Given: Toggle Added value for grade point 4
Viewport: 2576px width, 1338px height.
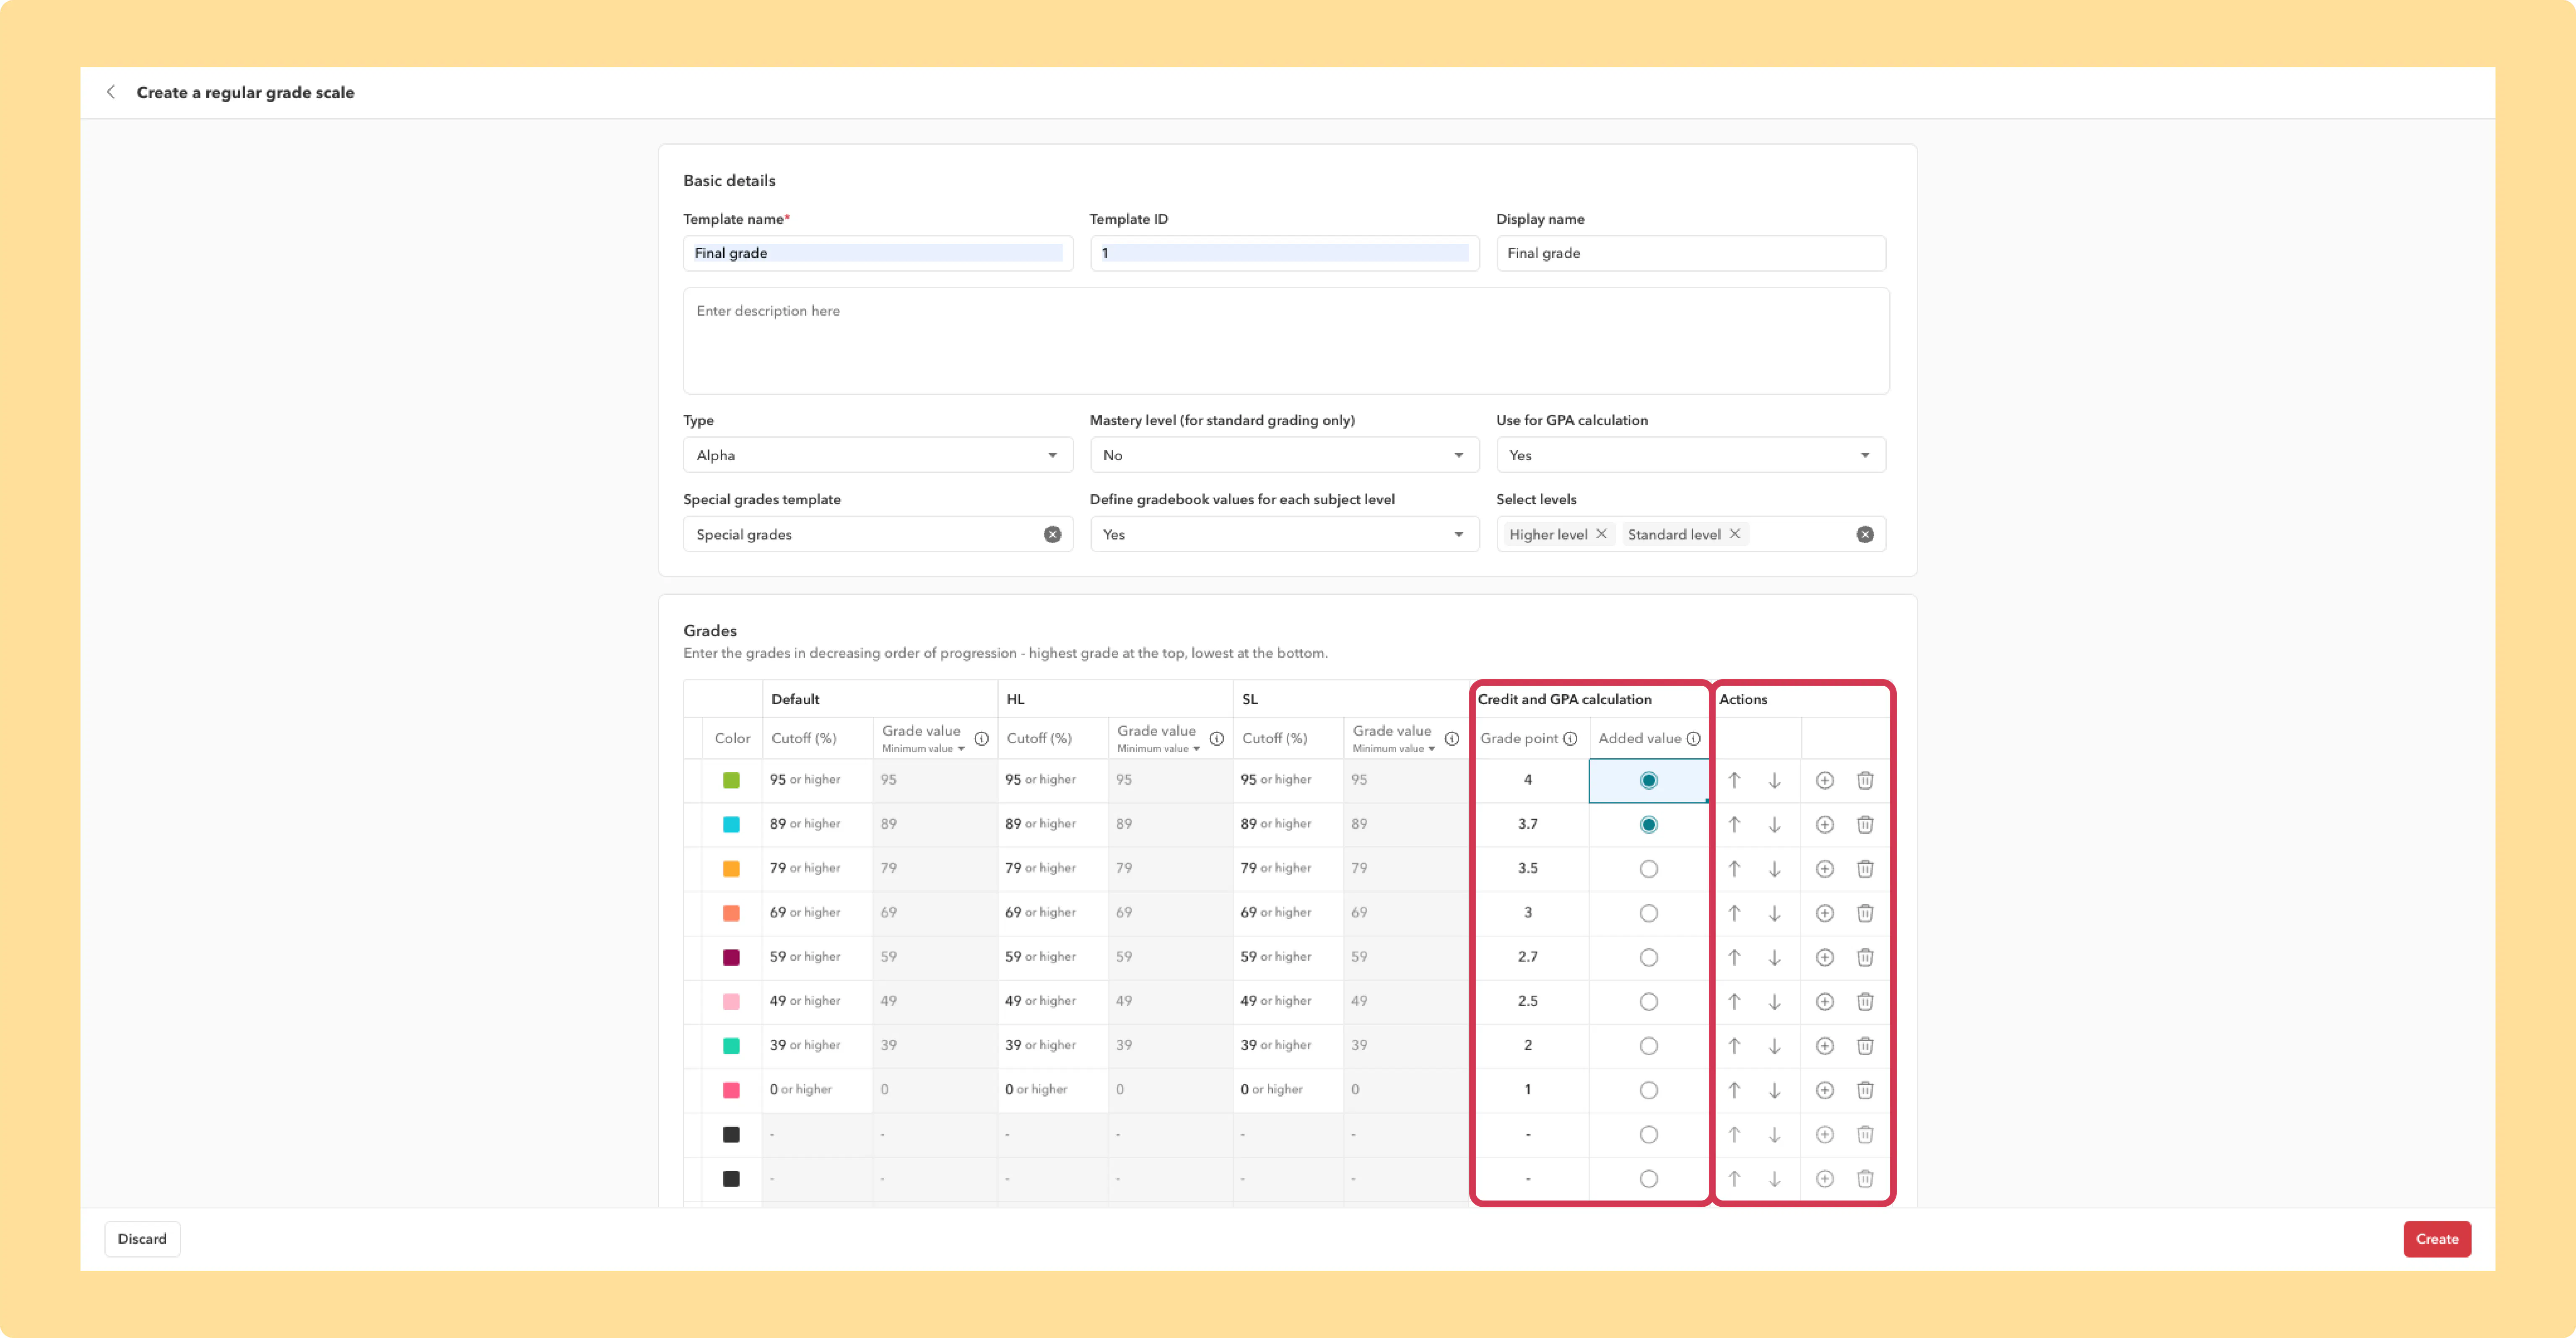Looking at the screenshot, I should (x=1648, y=780).
